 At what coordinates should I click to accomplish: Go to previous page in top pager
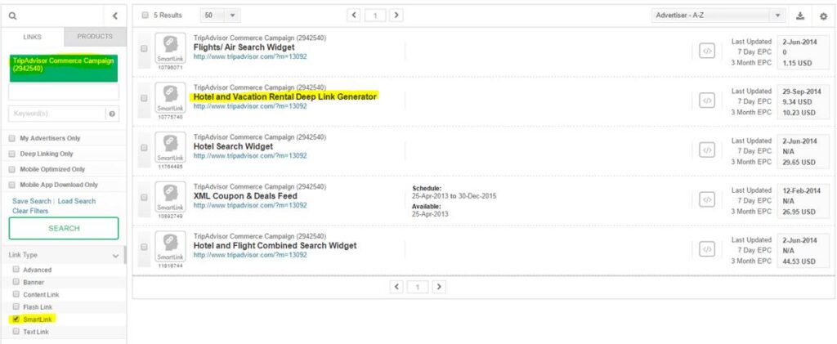click(x=353, y=15)
